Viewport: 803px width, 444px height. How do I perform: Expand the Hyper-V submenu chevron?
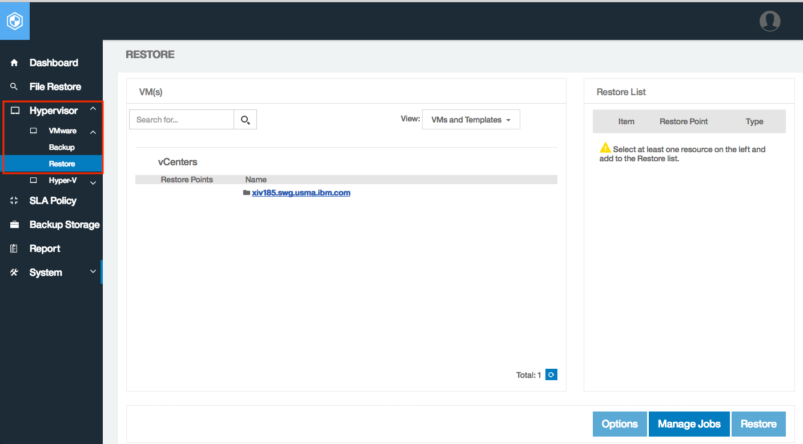pos(93,182)
